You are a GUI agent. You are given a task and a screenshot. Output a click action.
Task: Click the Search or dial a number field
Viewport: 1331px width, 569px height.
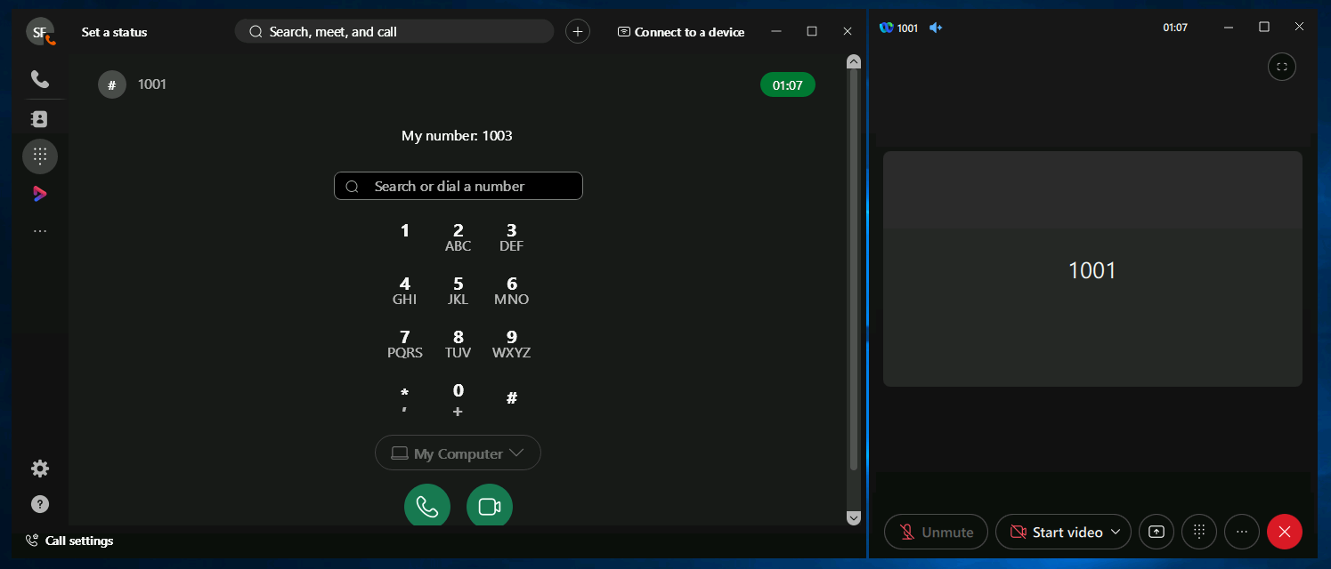(458, 186)
